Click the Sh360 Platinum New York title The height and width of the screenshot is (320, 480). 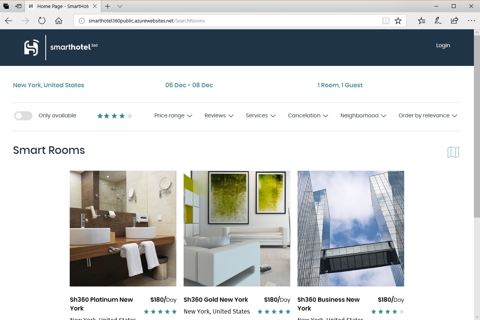[x=101, y=304]
